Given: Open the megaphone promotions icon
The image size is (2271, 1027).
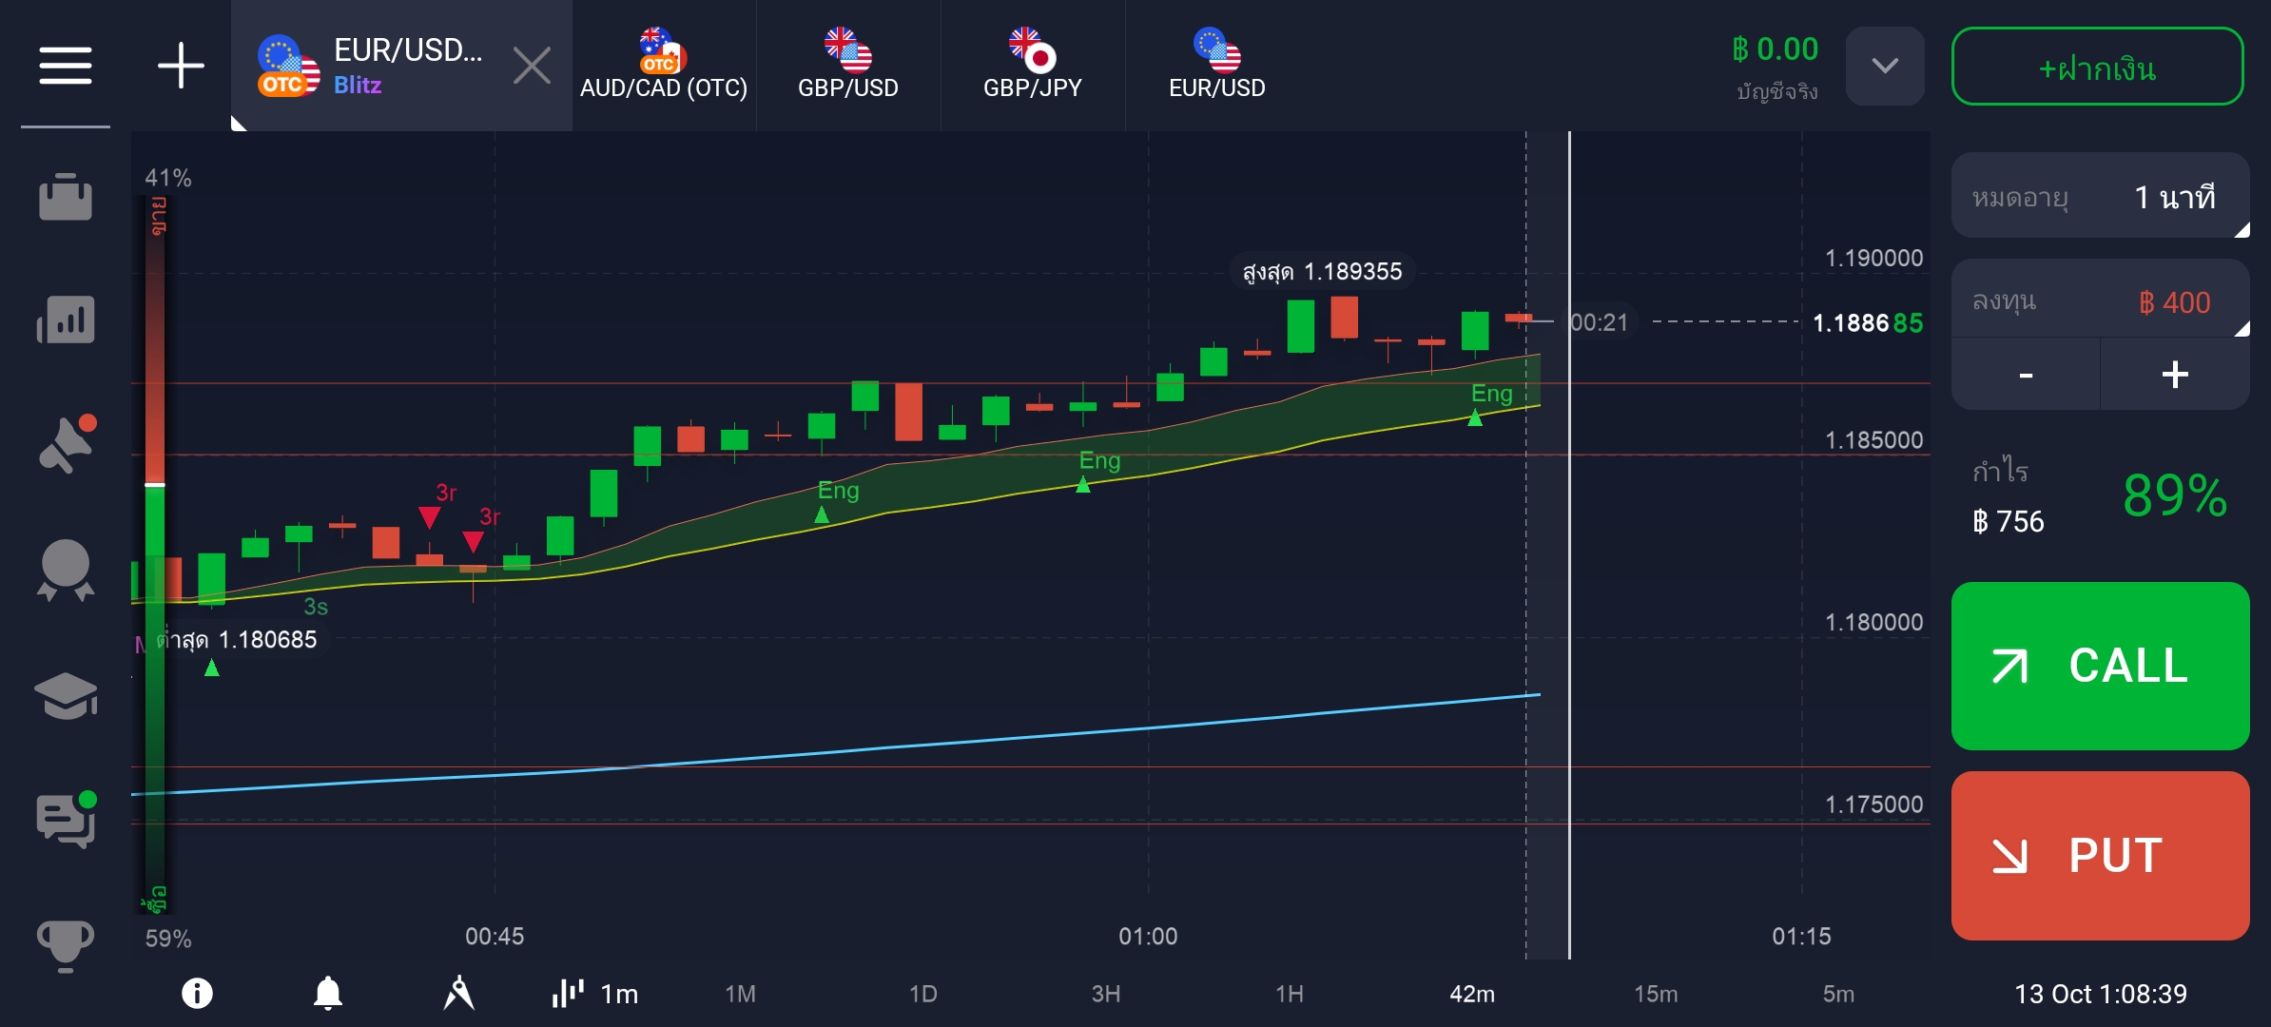Looking at the screenshot, I should click(x=67, y=443).
